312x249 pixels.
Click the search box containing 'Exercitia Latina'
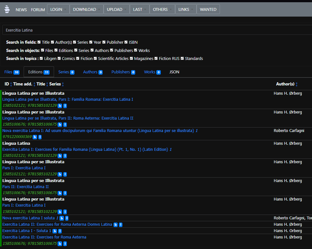[157, 30]
